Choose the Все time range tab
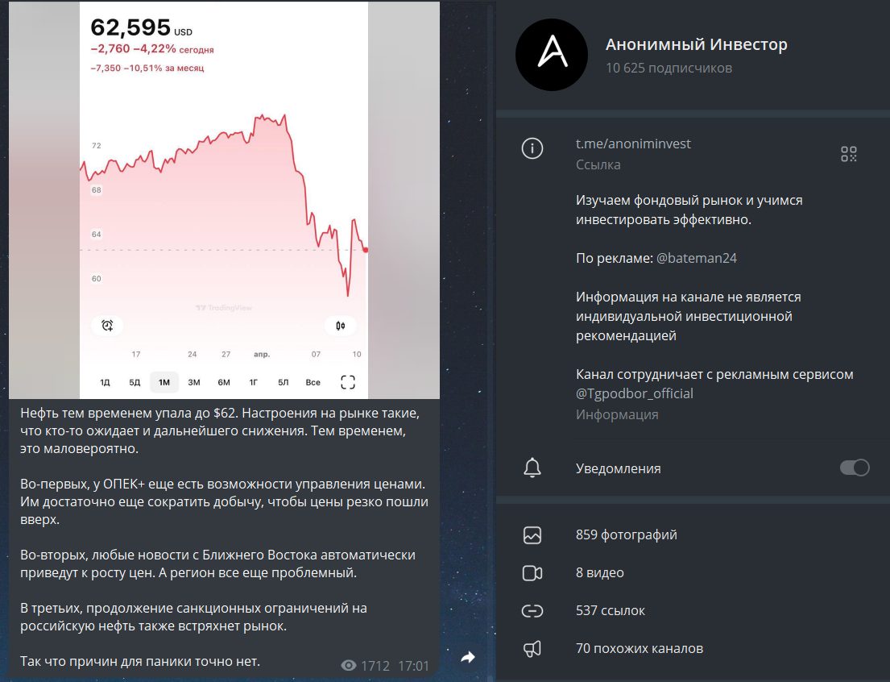This screenshot has width=890, height=682. (x=313, y=382)
